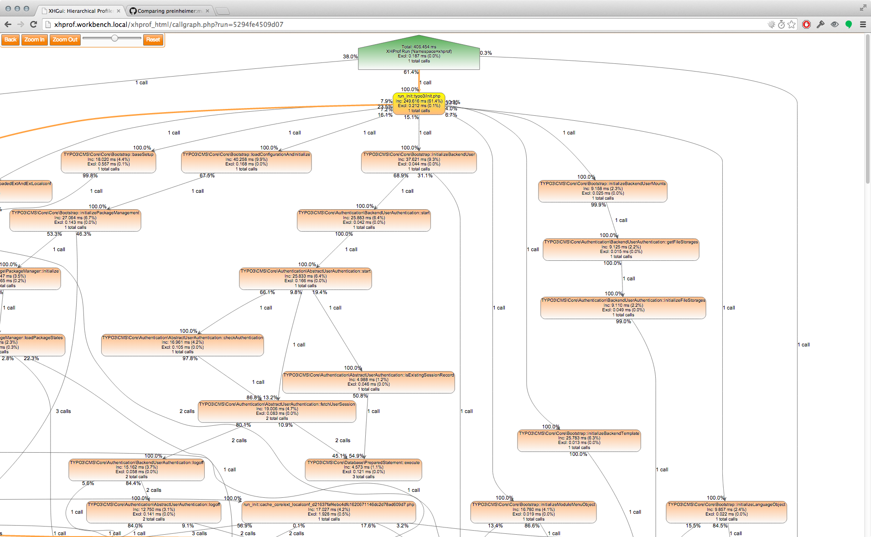Click the AbstractUserAuthentication::checkAuthentication node
This screenshot has width=871, height=537.
[x=182, y=345]
